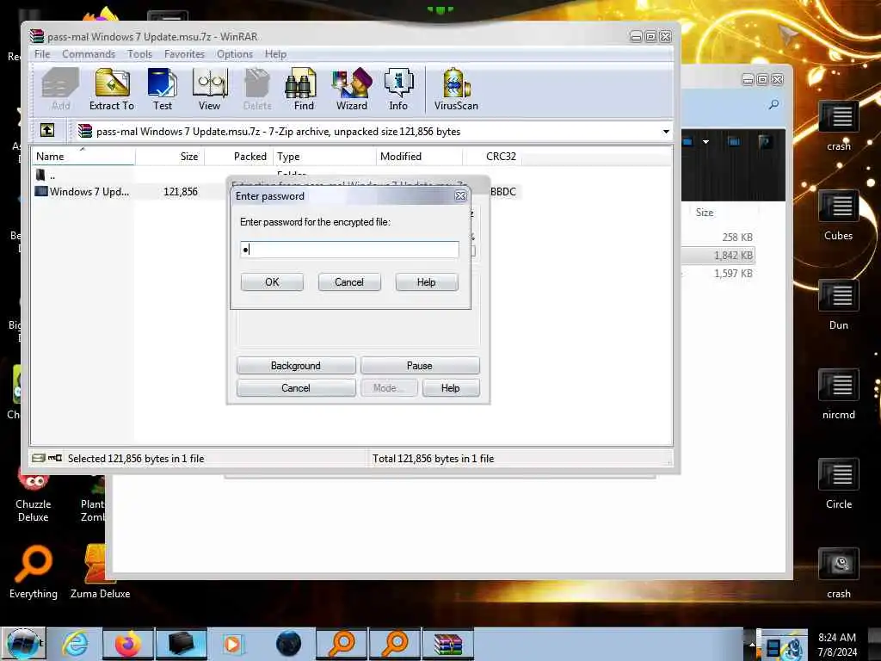Click Help in the extraction progress dialog
Screen dimensions: 881x661
pyautogui.click(x=451, y=388)
